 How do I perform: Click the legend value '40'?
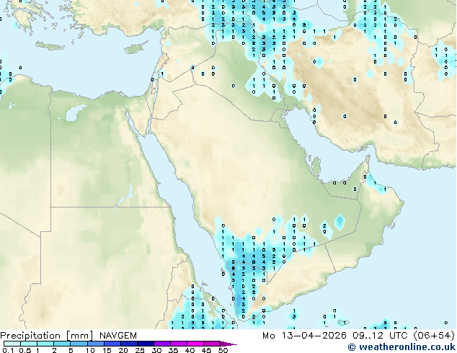click(x=190, y=350)
